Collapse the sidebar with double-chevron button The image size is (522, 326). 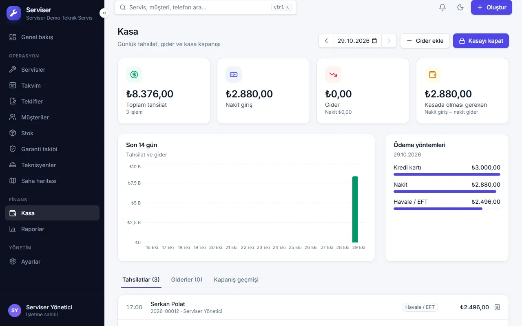104,13
